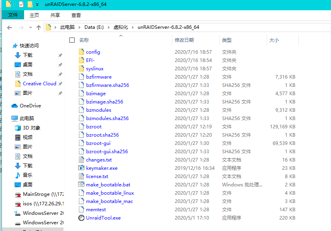The image size is (331, 231).
Task: Click the keymaker.exe file icon
Action: [x=82, y=168]
